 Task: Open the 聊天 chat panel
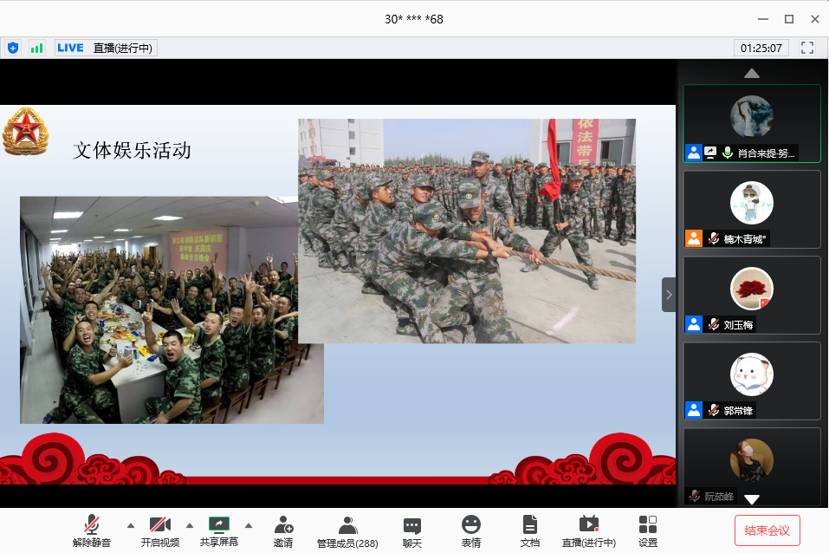pos(412,530)
